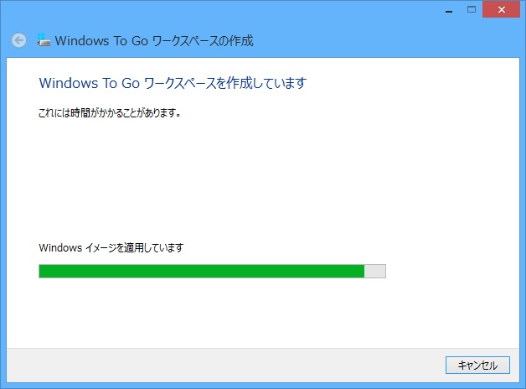
Task: Click the word Windows in the status line
Action: tap(60, 247)
